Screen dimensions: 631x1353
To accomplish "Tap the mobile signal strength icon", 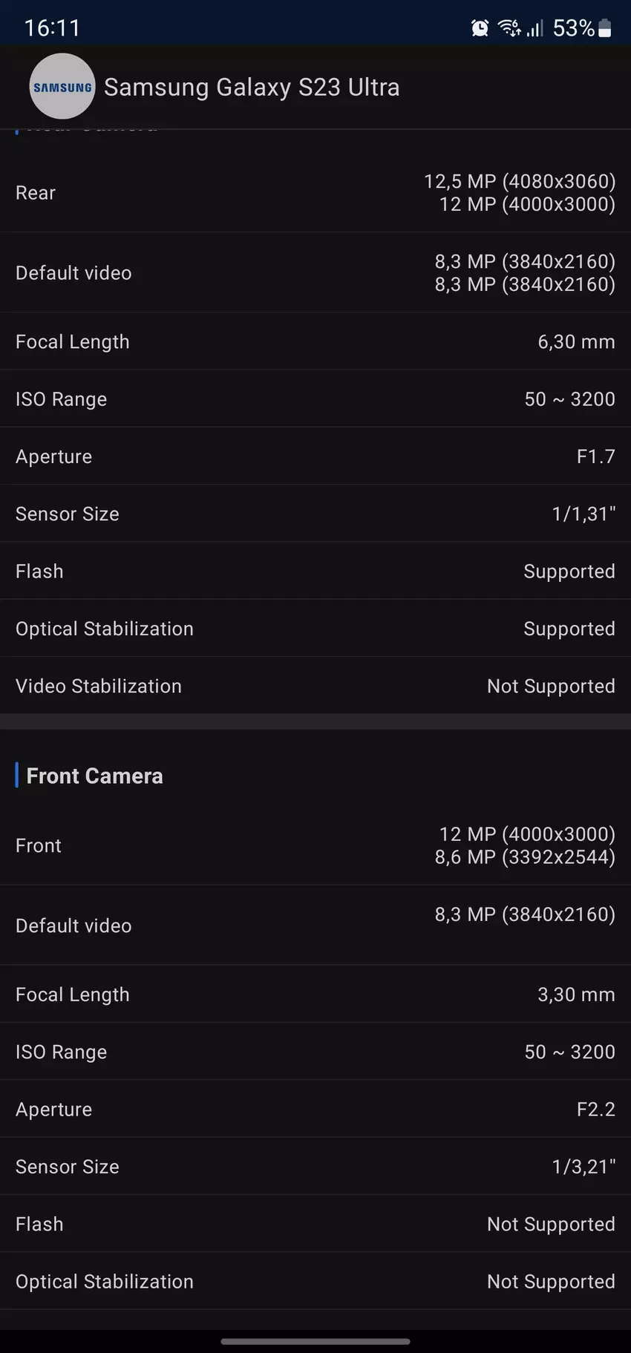I will coord(535,28).
